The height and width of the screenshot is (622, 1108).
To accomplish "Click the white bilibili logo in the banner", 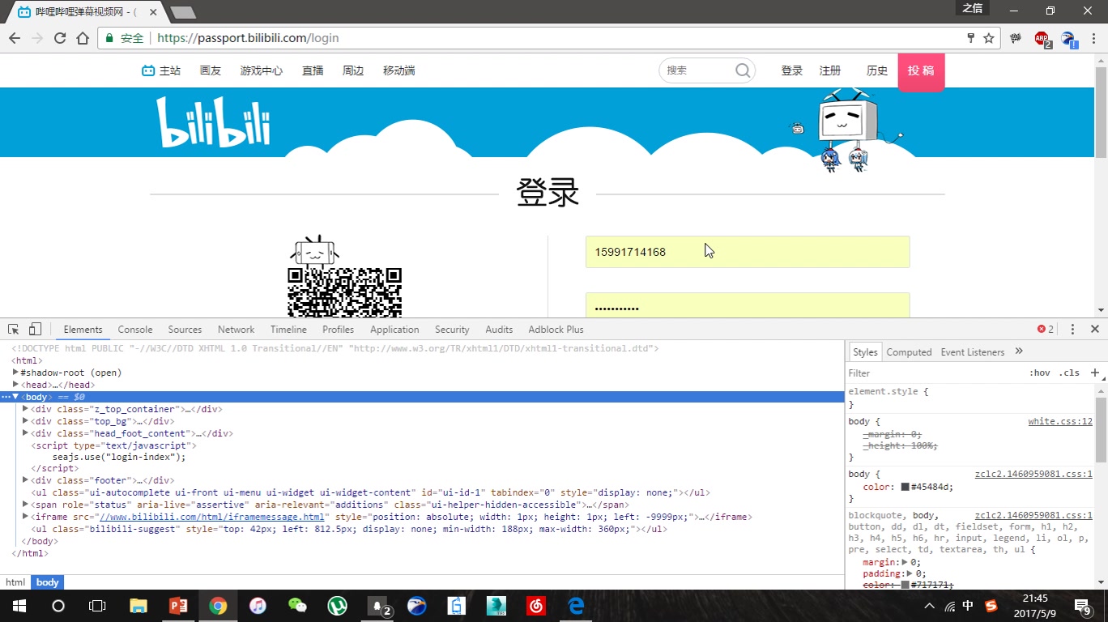I will (213, 122).
